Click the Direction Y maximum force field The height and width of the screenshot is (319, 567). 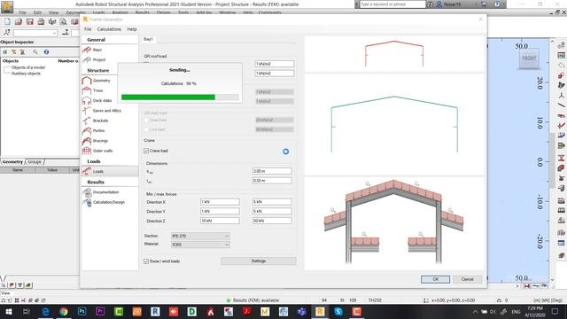click(x=272, y=211)
